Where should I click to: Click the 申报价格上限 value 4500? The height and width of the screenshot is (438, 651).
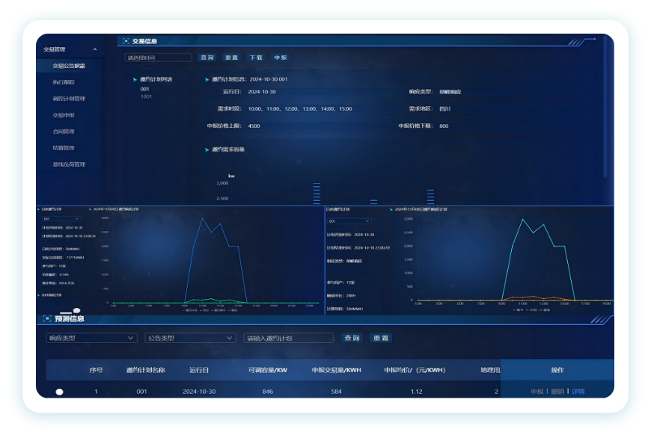point(254,126)
